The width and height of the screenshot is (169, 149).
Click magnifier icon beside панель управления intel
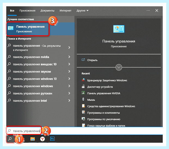click(x=9, y=100)
